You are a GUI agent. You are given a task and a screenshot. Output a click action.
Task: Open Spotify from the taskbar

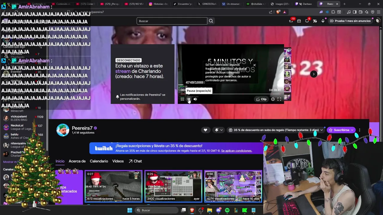point(227,210)
